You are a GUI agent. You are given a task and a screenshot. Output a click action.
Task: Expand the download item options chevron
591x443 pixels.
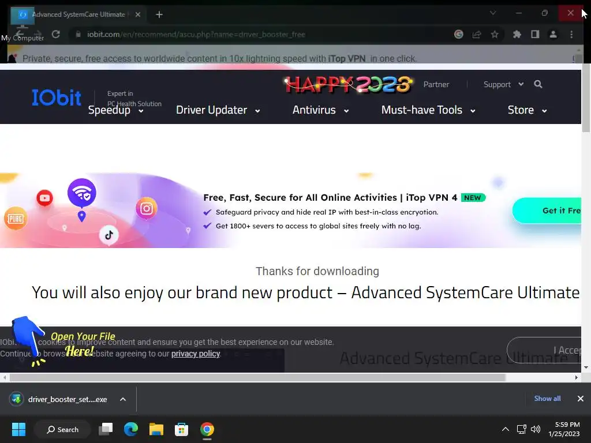(x=123, y=399)
